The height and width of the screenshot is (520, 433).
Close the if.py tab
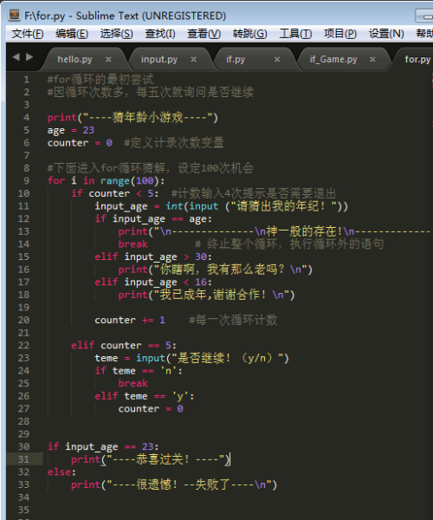pos(277,59)
